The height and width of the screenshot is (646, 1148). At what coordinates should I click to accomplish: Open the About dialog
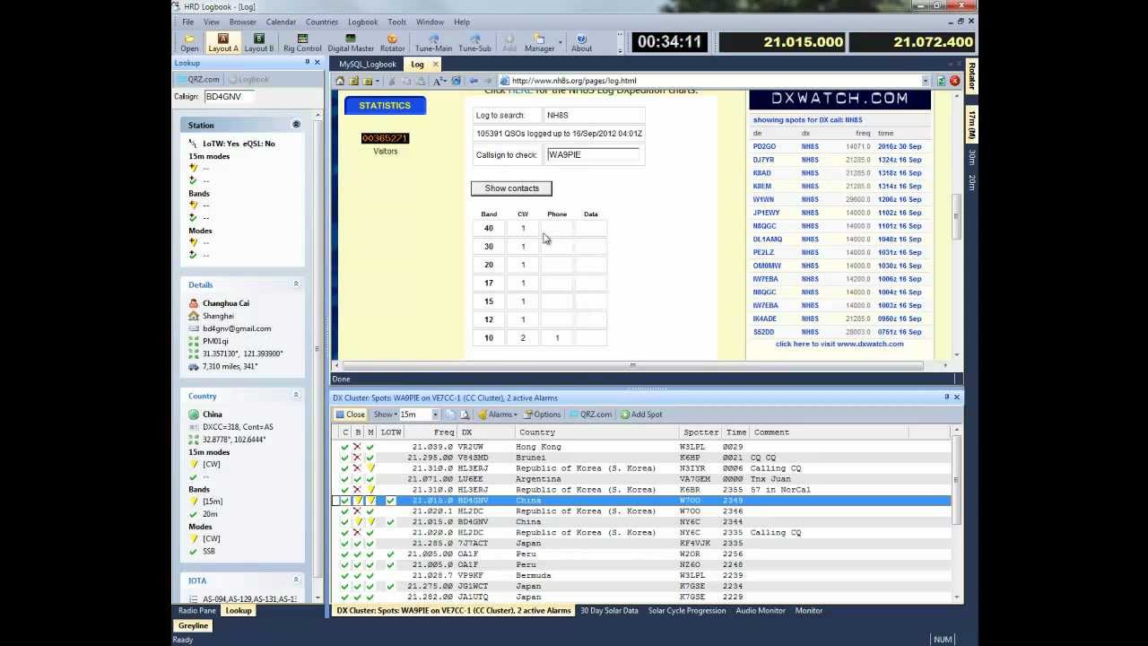click(581, 43)
